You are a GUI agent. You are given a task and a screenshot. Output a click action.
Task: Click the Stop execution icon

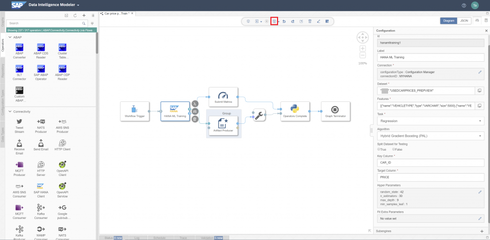pyautogui.click(x=267, y=21)
